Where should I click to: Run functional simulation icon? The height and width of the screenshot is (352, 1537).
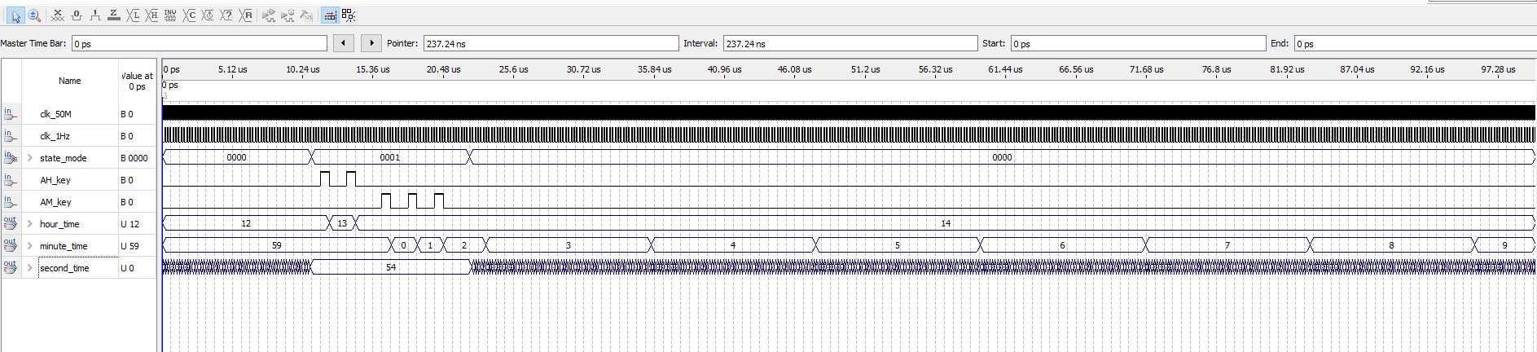pos(269,15)
